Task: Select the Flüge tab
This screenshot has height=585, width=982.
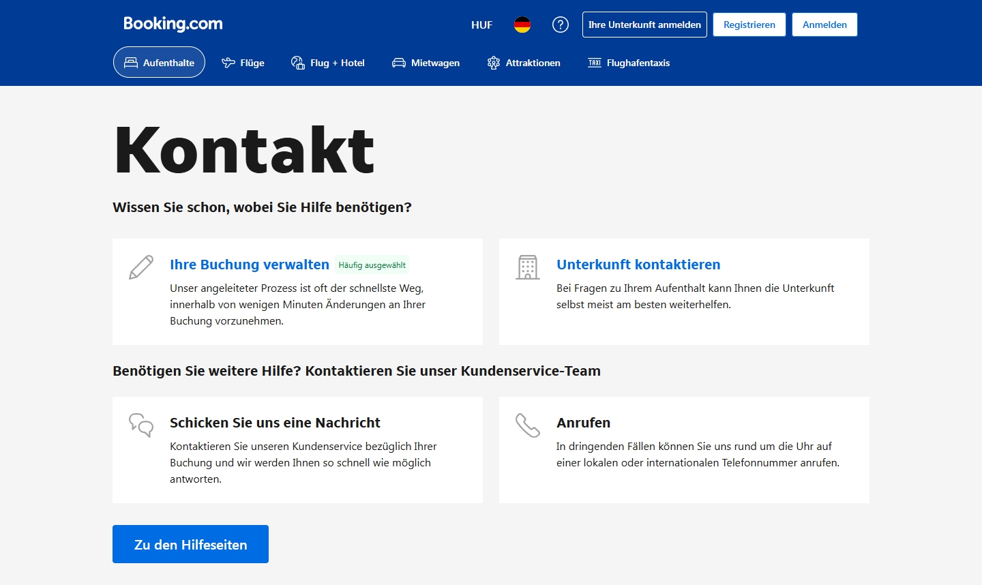Action: [x=243, y=62]
